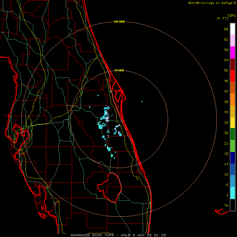
Task: Click the 42 legend value label
Action: 226,91
